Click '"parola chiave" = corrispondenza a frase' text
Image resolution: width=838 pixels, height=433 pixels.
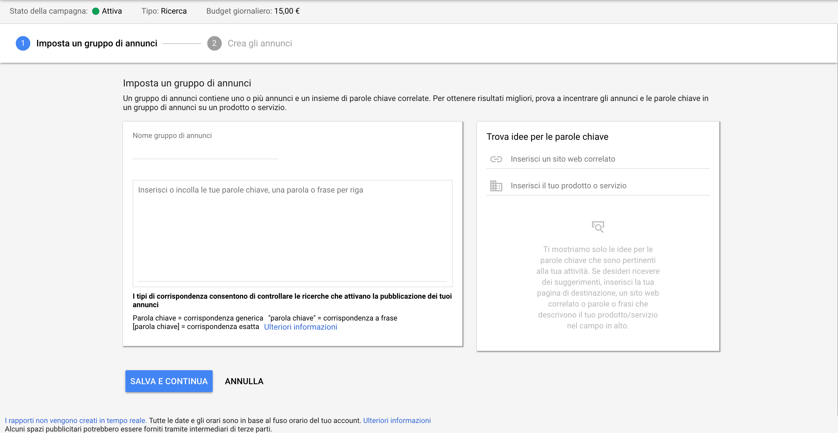333,318
